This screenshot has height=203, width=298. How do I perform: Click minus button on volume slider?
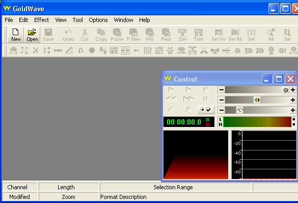click(x=222, y=90)
